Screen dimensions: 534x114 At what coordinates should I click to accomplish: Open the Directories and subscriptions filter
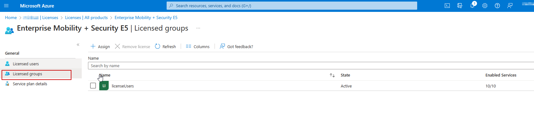pyautogui.click(x=460, y=6)
